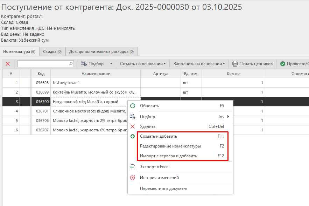
Task: Click the magnifier icon in search field
Action: (x=71, y=64)
